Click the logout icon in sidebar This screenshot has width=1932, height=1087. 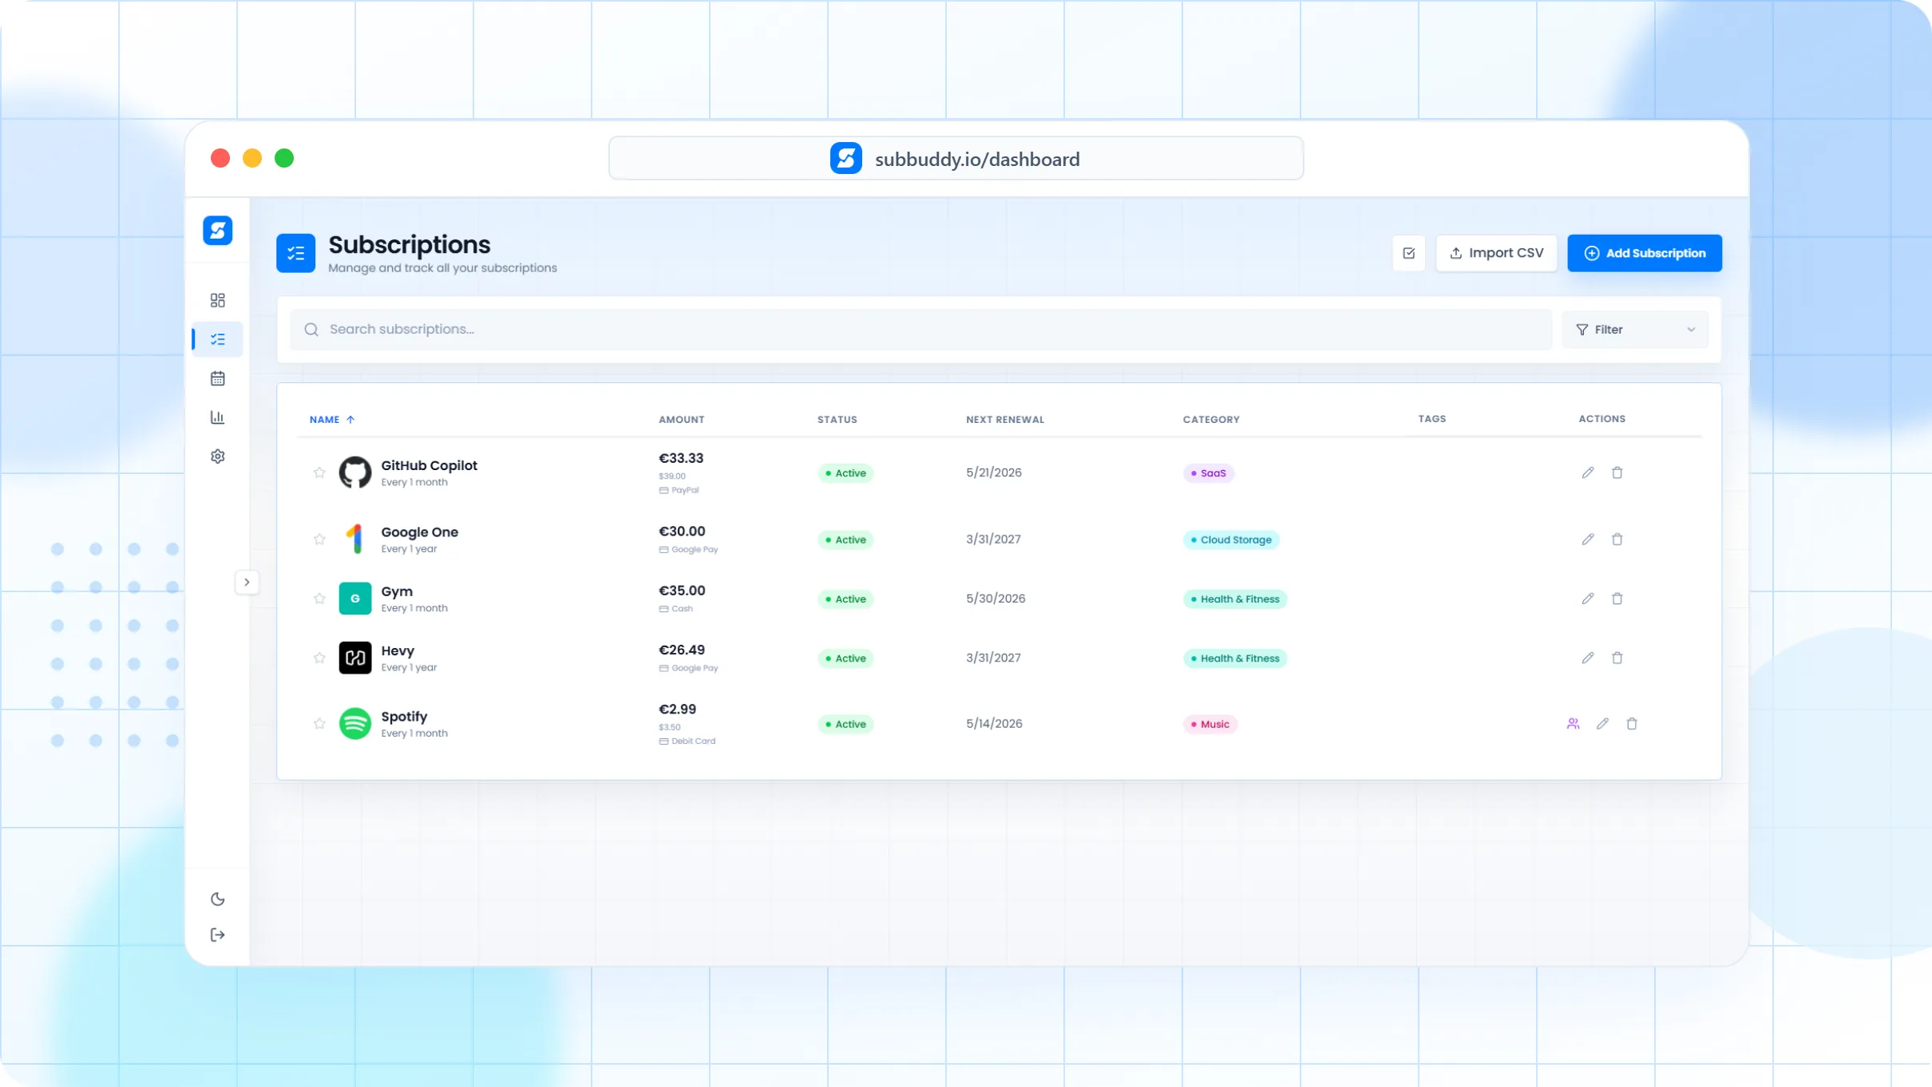click(x=217, y=935)
